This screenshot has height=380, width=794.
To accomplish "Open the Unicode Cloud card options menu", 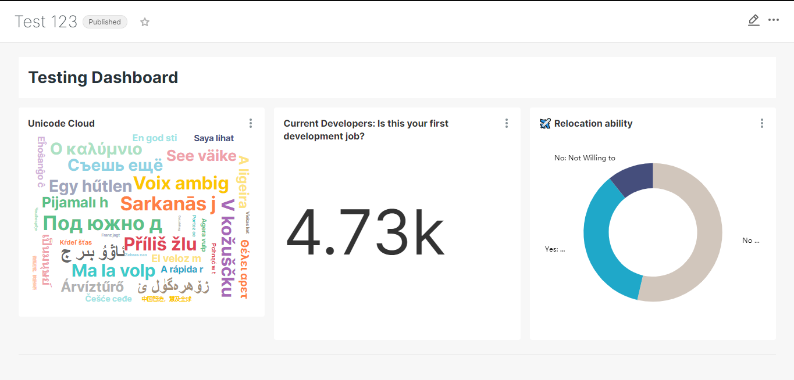I will point(251,123).
